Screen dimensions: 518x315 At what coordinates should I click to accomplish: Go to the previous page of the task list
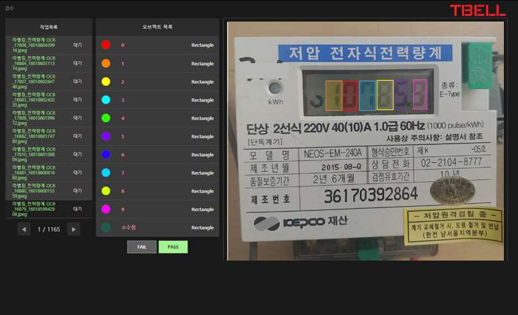24,229
